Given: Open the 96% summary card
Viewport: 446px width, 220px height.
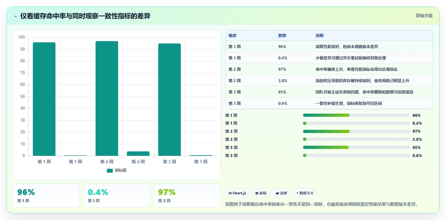Looking at the screenshot, I should click(46, 195).
